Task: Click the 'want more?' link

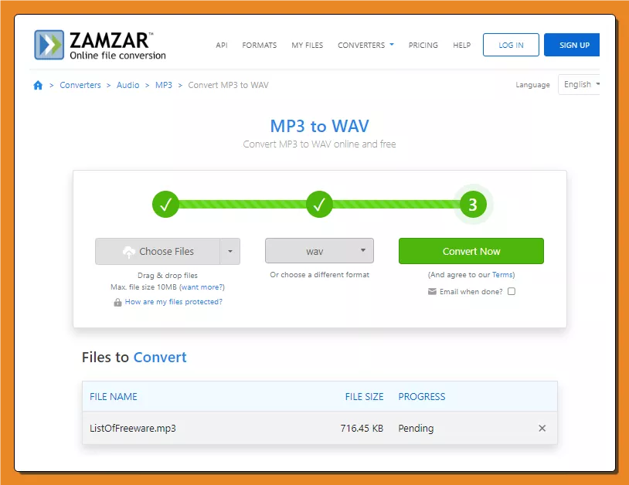Action: pyautogui.click(x=202, y=287)
